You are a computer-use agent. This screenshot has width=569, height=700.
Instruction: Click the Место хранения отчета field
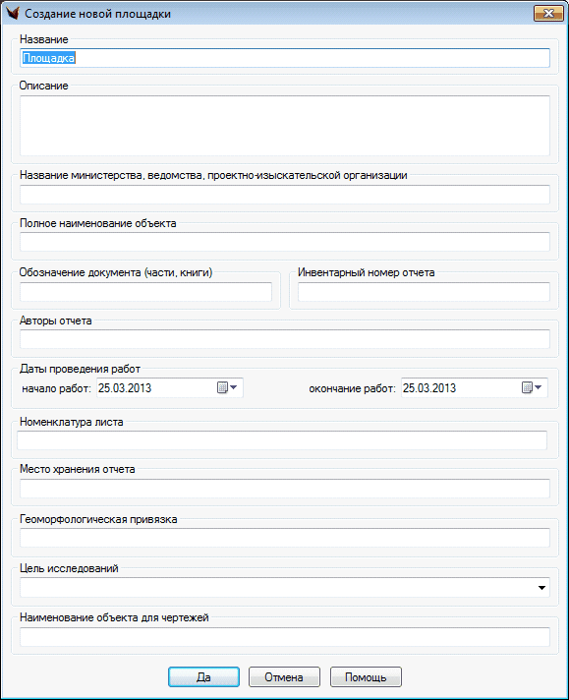pos(285,489)
